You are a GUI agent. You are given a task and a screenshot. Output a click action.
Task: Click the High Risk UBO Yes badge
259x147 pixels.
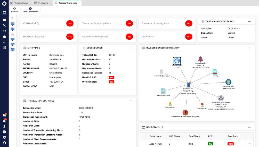[112, 77]
